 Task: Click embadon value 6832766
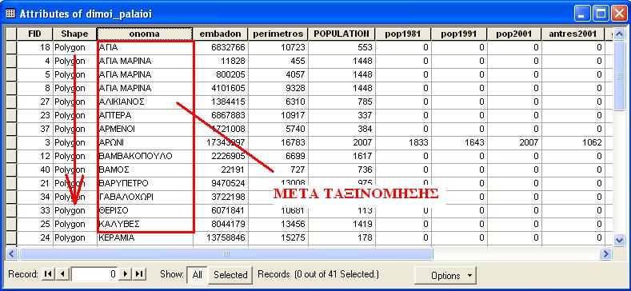click(221, 47)
